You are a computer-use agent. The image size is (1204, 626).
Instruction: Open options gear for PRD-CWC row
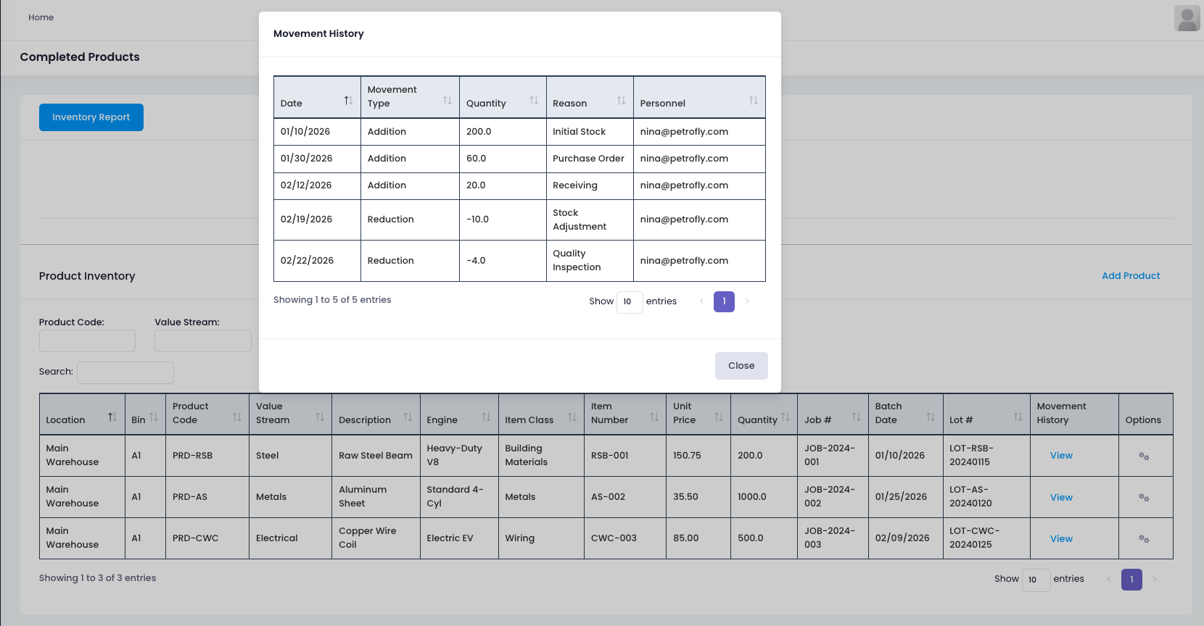pyautogui.click(x=1144, y=539)
